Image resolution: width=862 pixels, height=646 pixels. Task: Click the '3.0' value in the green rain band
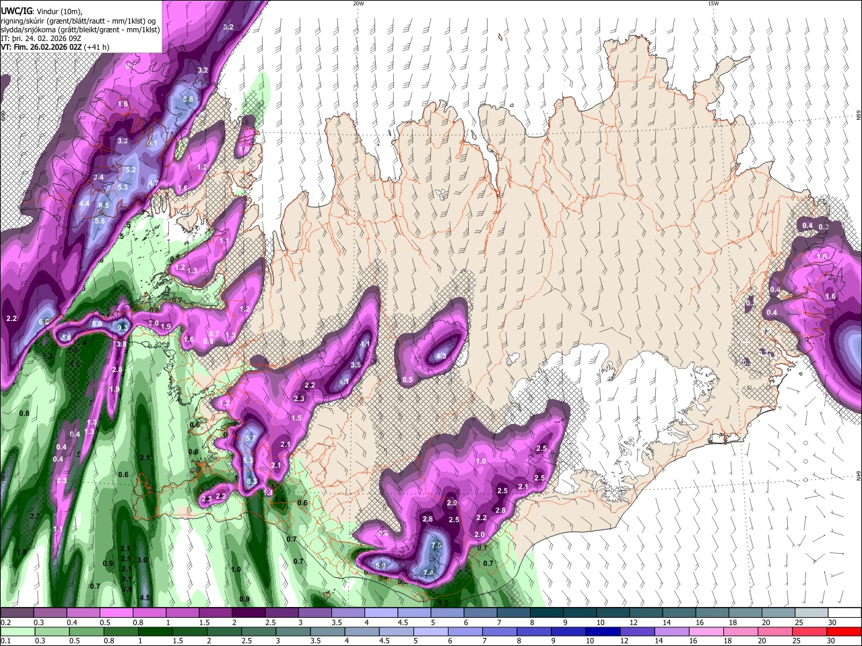142,560
